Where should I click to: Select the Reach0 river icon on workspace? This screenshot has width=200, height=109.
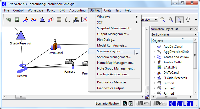pyautogui.click(x=22, y=68)
